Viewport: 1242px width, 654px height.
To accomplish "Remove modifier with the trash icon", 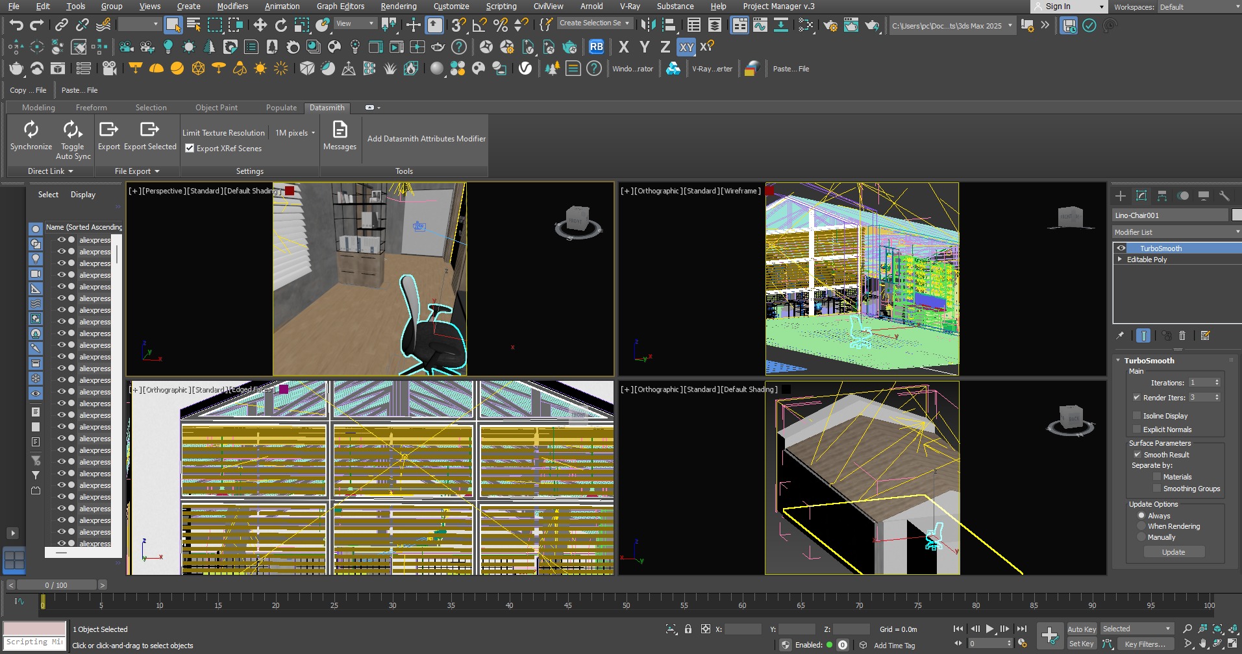I will pos(1182,335).
